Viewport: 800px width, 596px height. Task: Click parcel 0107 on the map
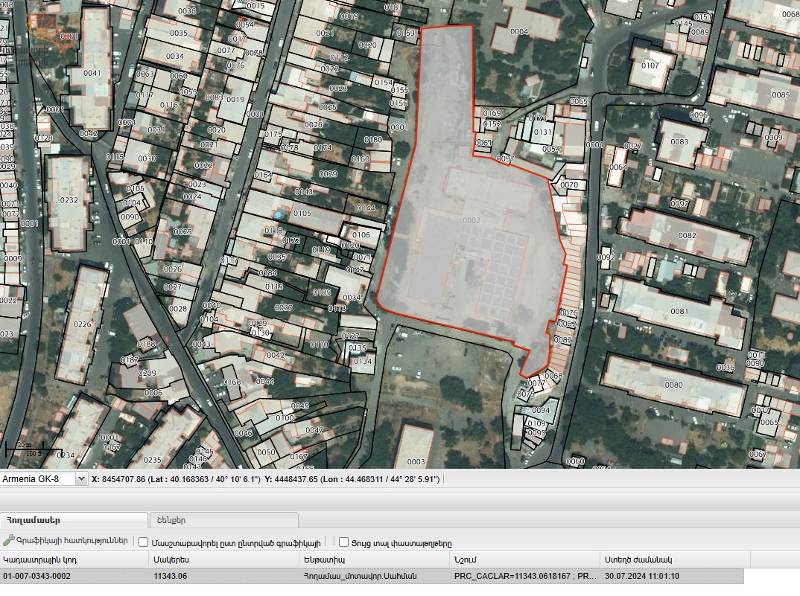tap(650, 65)
